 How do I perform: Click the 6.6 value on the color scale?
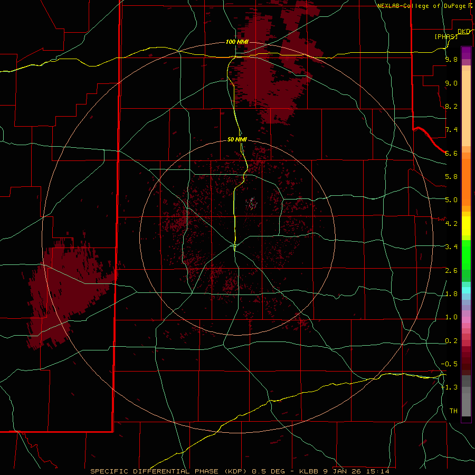tap(451, 153)
